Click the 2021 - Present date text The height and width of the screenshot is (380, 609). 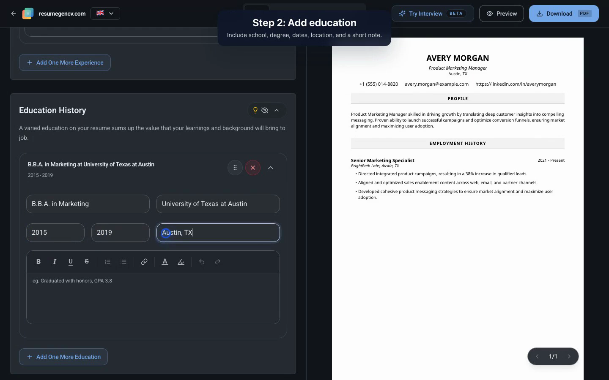click(551, 160)
